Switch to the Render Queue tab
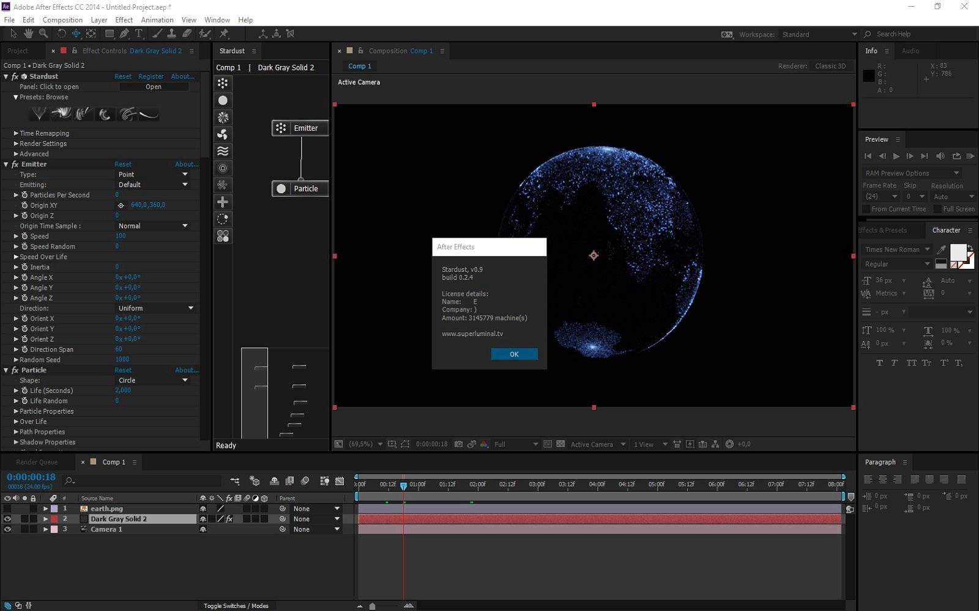The height and width of the screenshot is (611, 979). (37, 462)
